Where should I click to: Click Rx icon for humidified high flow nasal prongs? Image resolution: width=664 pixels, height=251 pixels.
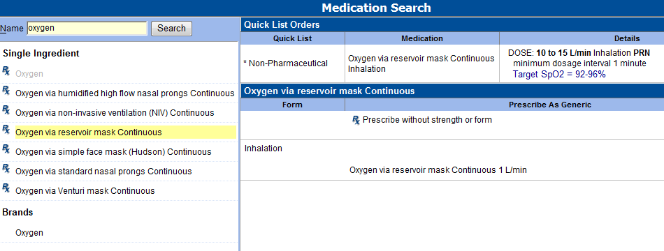point(6,90)
